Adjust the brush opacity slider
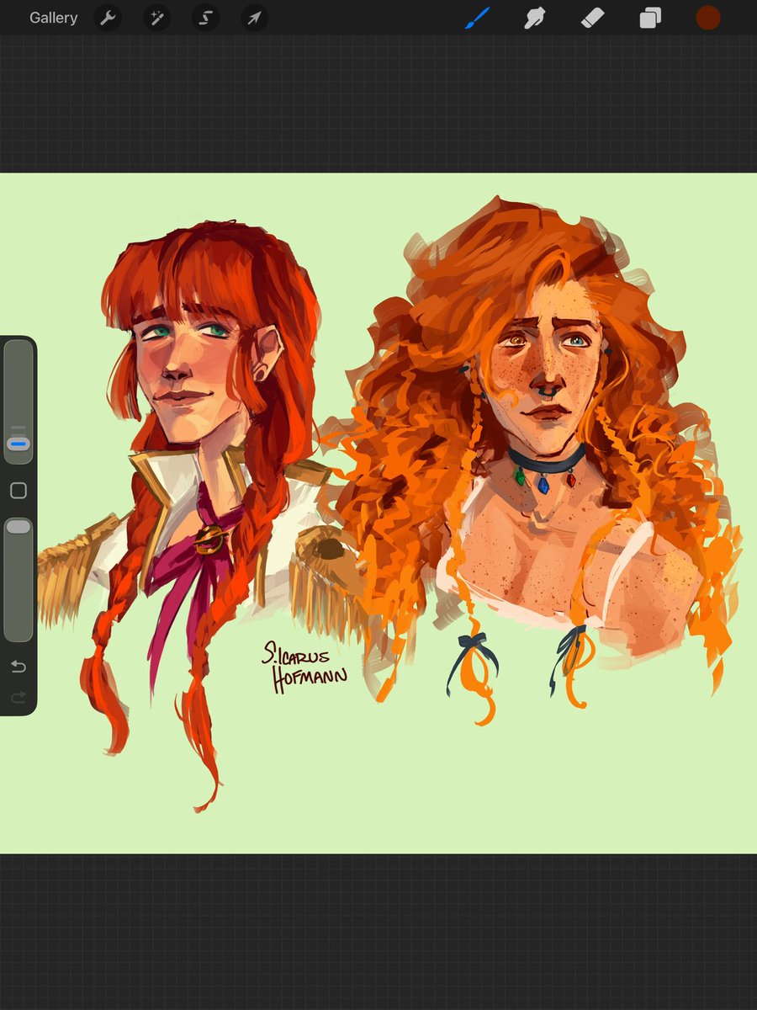The height and width of the screenshot is (1010, 757). 19,579
